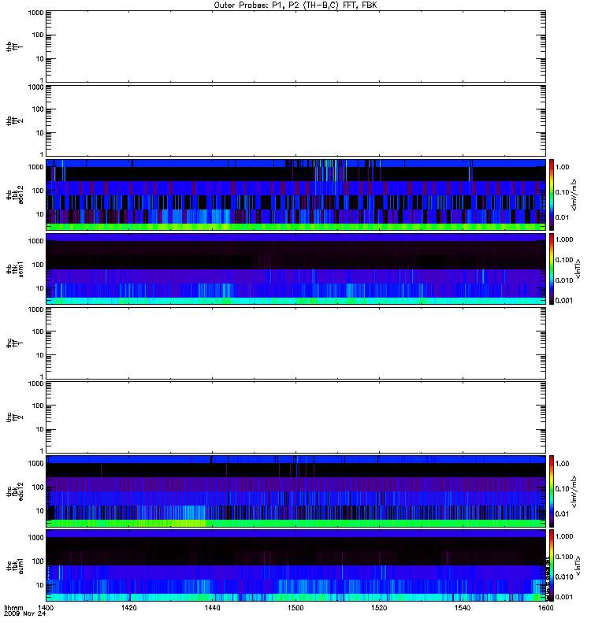Click the "0.001" value on thb scm1 color bar
The height and width of the screenshot is (630, 591).
563,301
